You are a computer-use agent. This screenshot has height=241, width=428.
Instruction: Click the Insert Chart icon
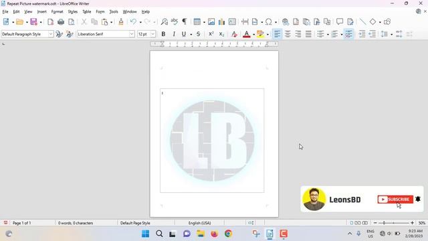pyautogui.click(x=221, y=22)
